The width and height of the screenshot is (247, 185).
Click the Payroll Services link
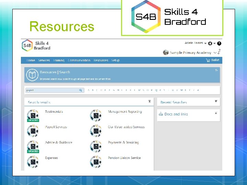(x=56, y=127)
